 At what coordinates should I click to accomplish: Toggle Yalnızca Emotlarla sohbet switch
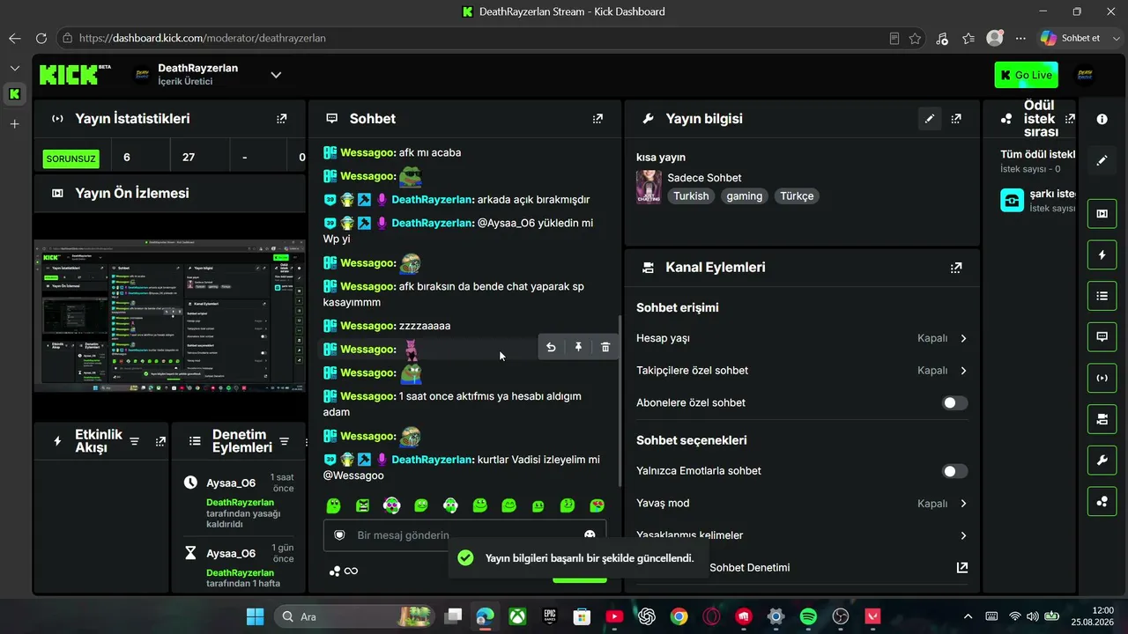[x=954, y=471]
